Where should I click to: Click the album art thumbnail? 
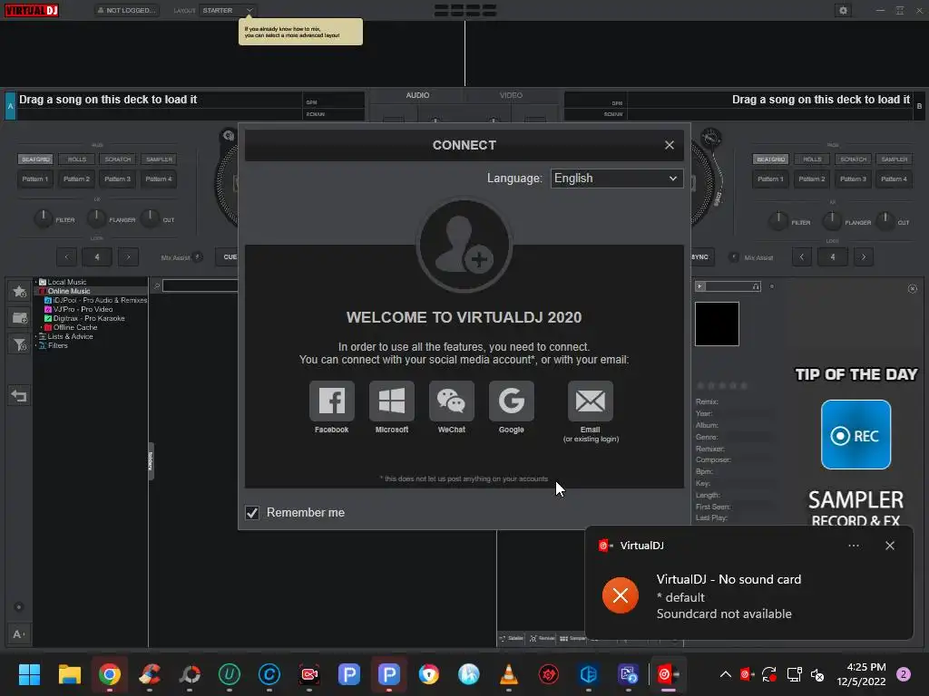(x=717, y=324)
